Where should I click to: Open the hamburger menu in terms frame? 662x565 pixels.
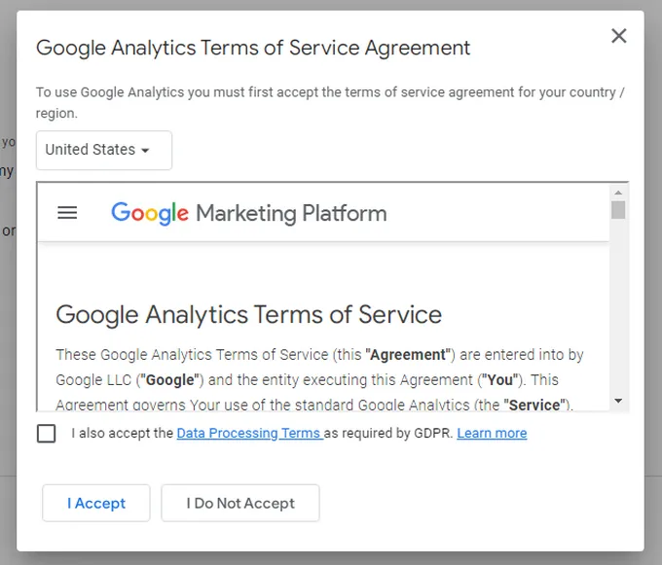(67, 213)
